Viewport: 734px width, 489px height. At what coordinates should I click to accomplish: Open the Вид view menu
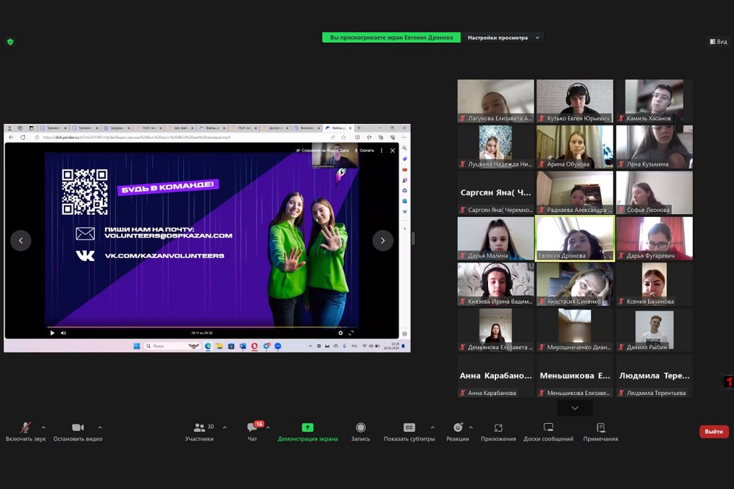coord(718,42)
